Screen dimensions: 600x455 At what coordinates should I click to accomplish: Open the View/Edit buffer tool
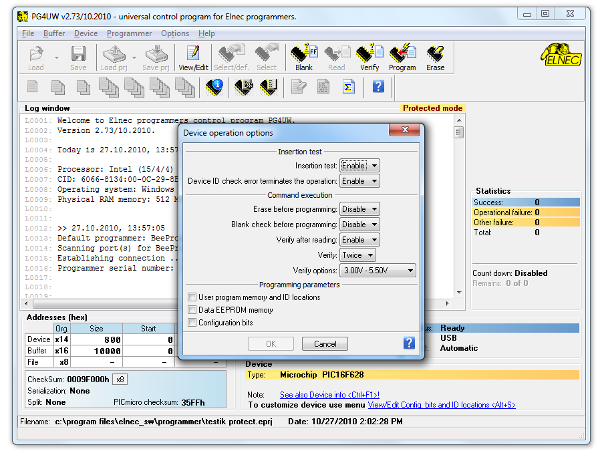click(x=193, y=57)
